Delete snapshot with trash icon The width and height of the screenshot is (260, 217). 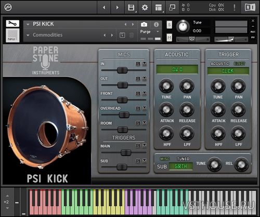[x=132, y=35]
